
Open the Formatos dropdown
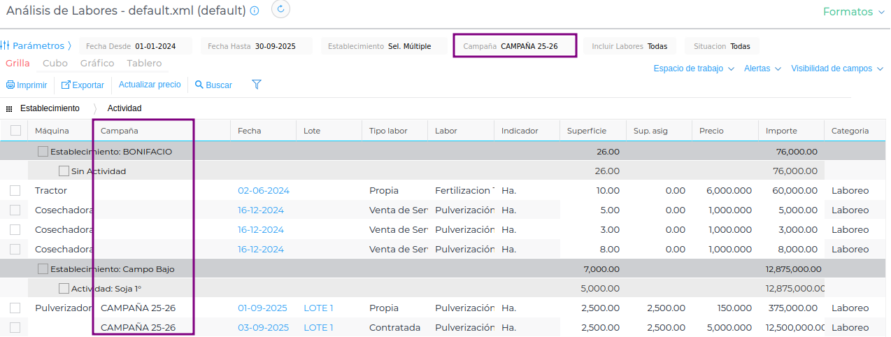click(x=853, y=12)
